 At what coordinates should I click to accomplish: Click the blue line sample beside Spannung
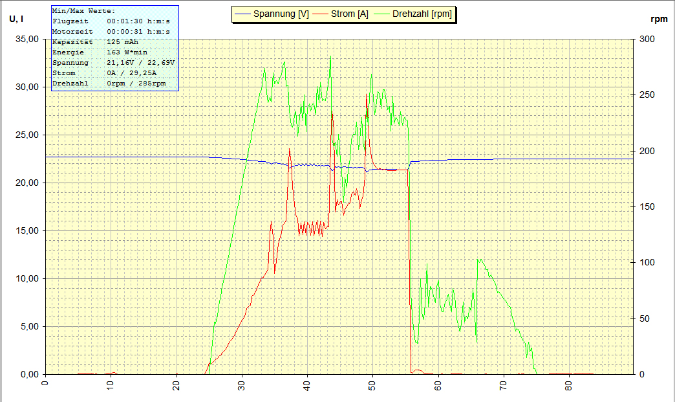(244, 14)
